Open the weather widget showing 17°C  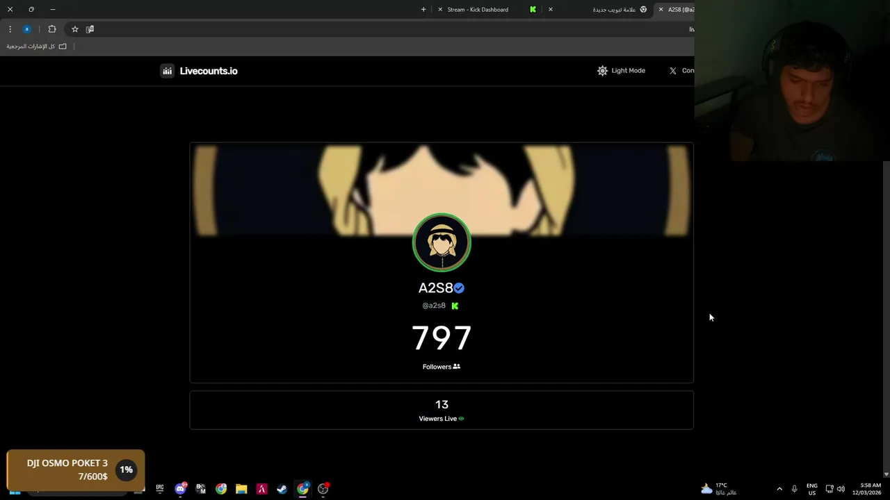click(x=719, y=489)
